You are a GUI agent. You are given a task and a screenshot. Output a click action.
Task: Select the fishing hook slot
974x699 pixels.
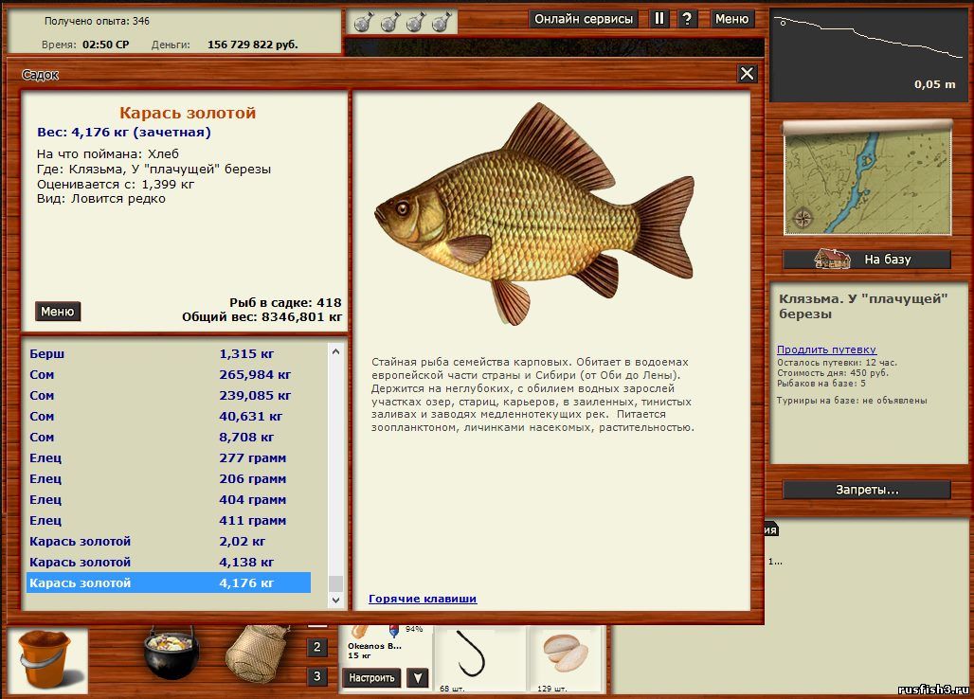click(x=478, y=658)
